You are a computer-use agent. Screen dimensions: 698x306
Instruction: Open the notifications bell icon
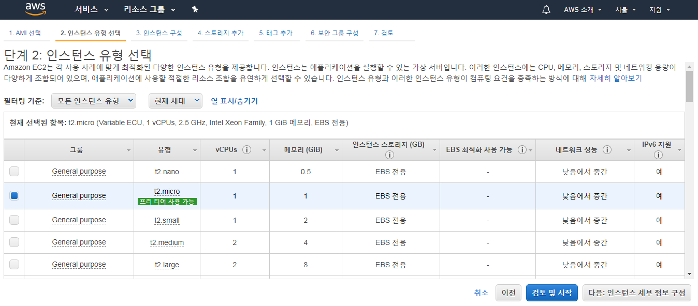pos(546,10)
